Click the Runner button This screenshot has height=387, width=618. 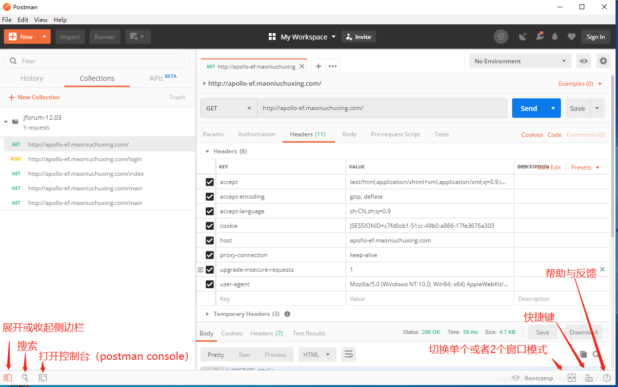point(105,37)
